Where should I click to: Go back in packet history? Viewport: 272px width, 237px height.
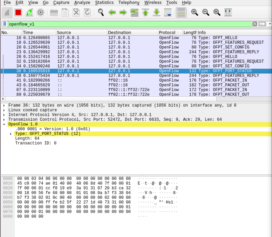click(112, 13)
